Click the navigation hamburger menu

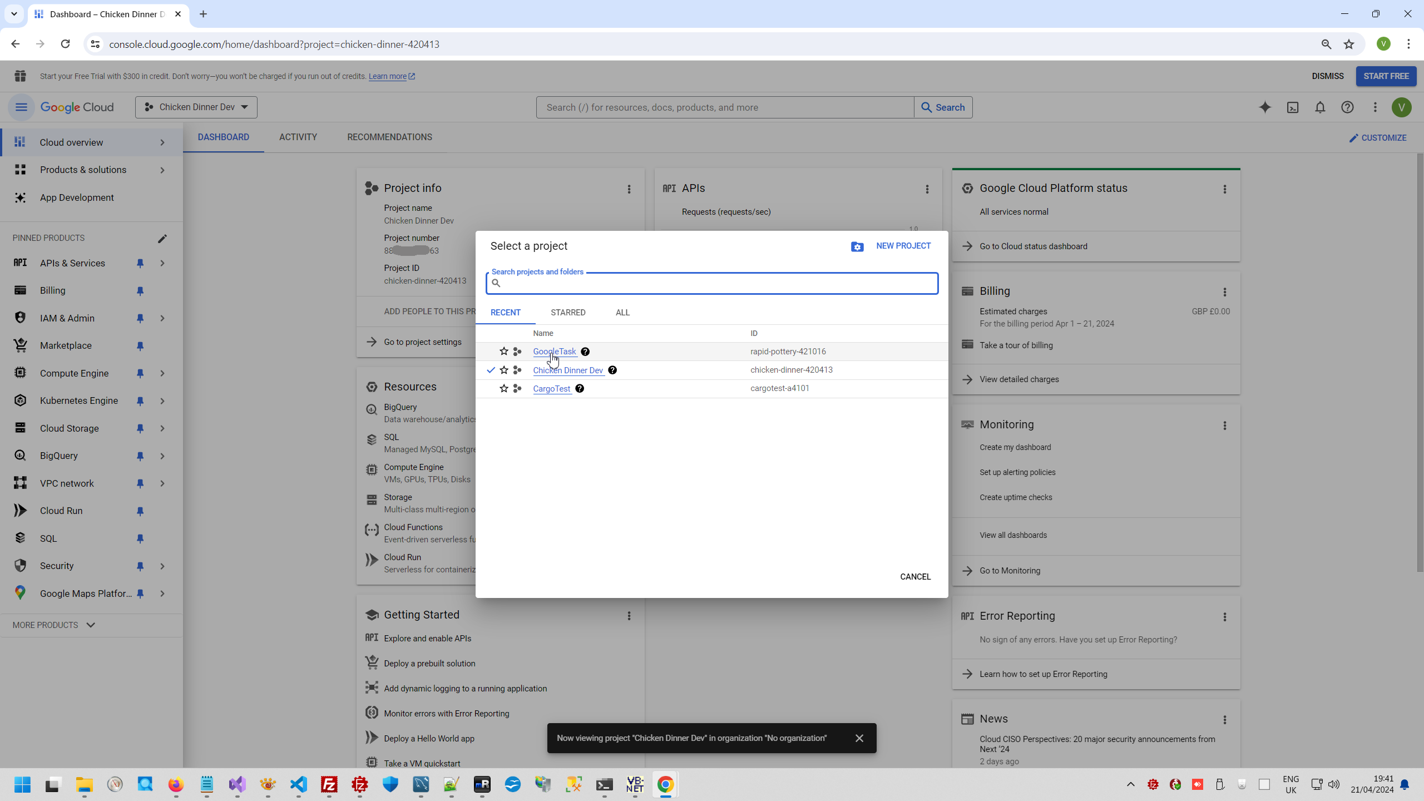[x=21, y=107]
